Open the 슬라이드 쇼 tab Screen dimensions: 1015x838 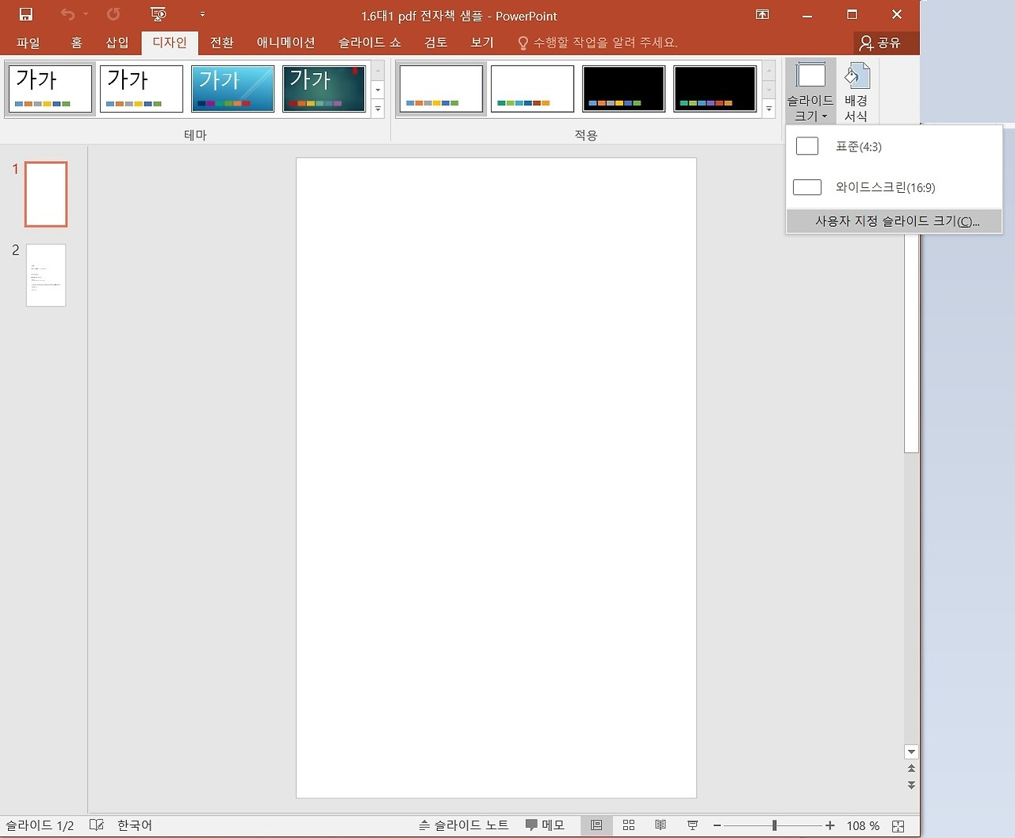[370, 43]
